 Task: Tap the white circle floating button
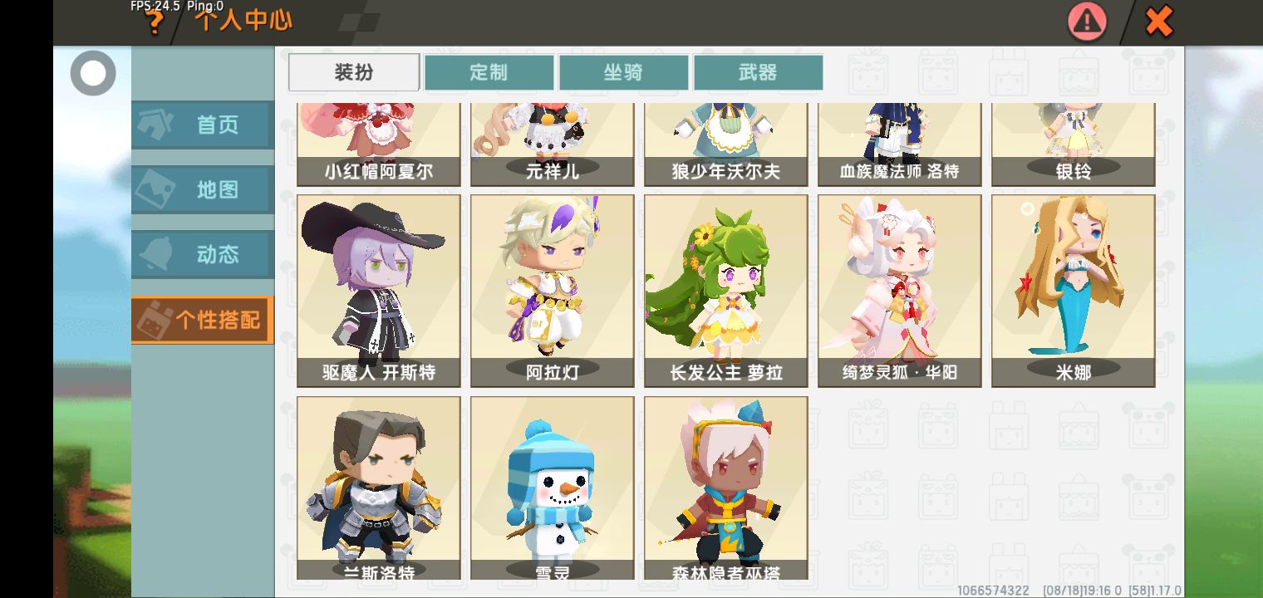(93, 73)
